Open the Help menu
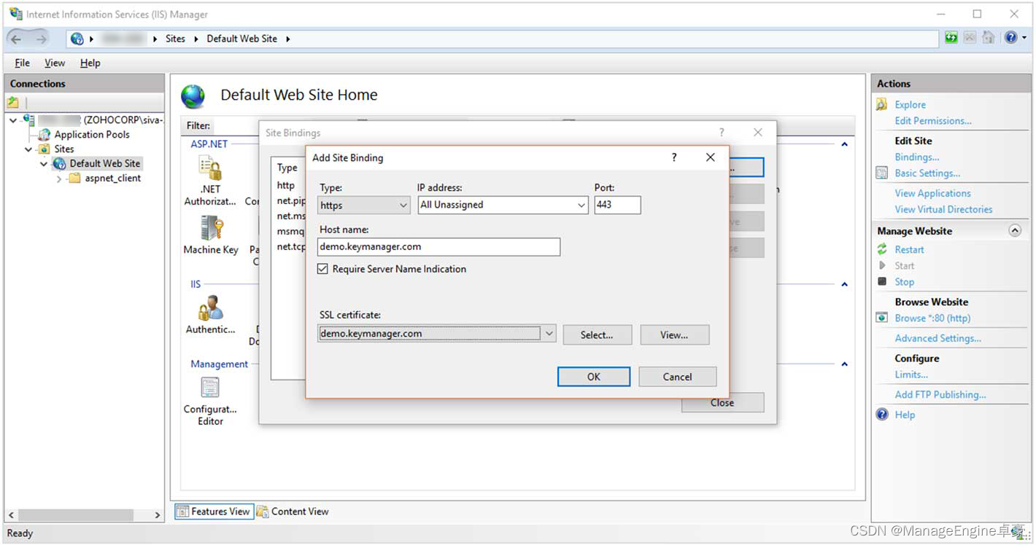1036x545 pixels. (90, 63)
